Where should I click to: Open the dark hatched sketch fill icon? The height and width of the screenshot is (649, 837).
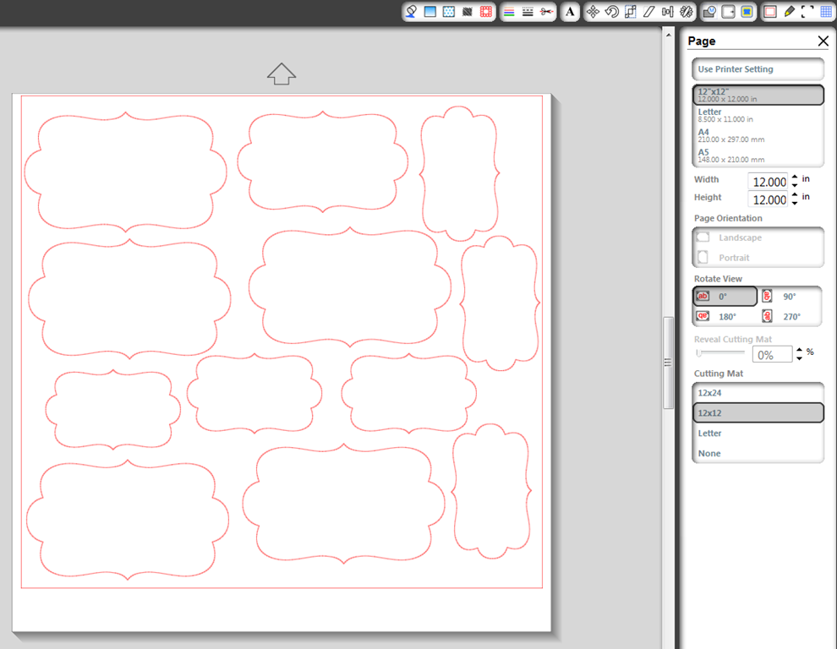pyautogui.click(x=468, y=12)
